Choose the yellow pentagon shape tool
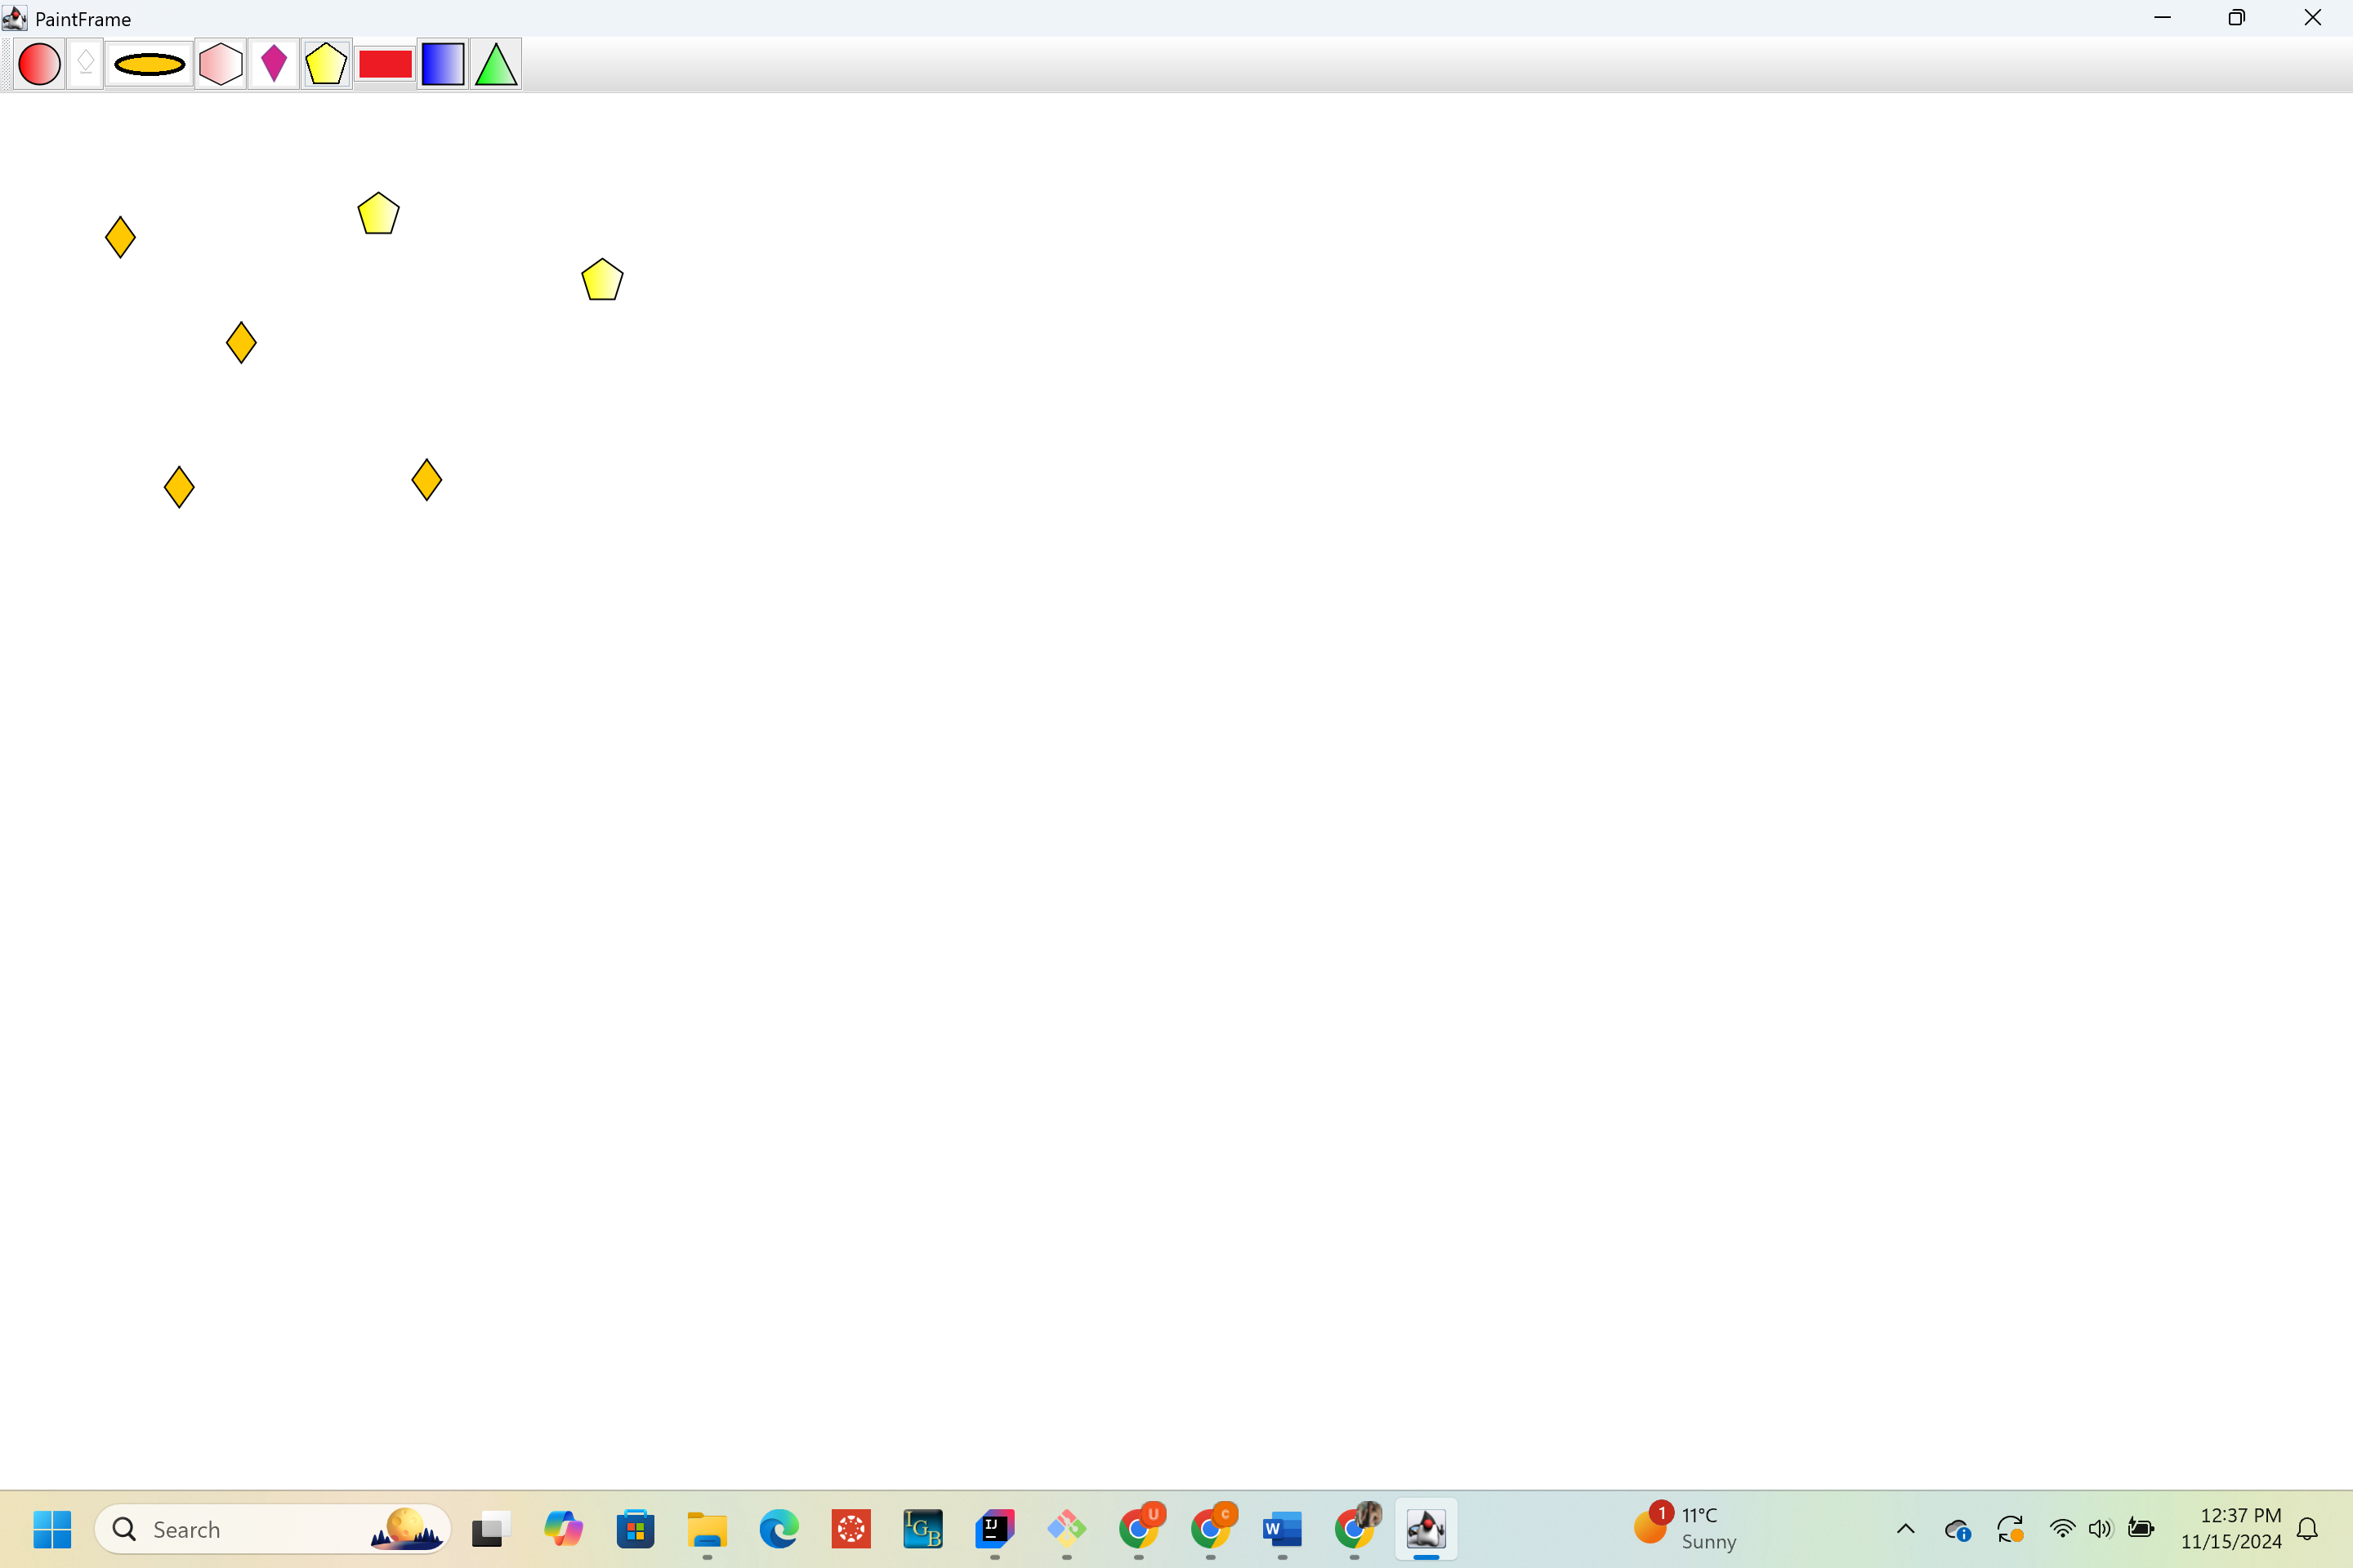Image resolution: width=2353 pixels, height=1568 pixels. tap(326, 65)
